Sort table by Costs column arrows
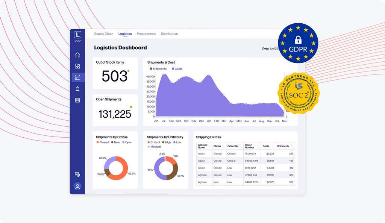The image size is (385, 223). coord(272,146)
